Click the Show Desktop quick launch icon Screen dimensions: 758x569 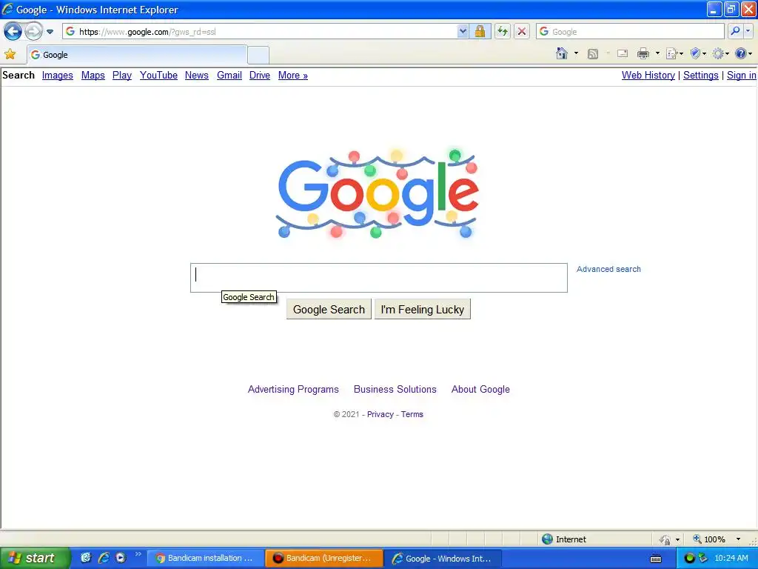[86, 558]
